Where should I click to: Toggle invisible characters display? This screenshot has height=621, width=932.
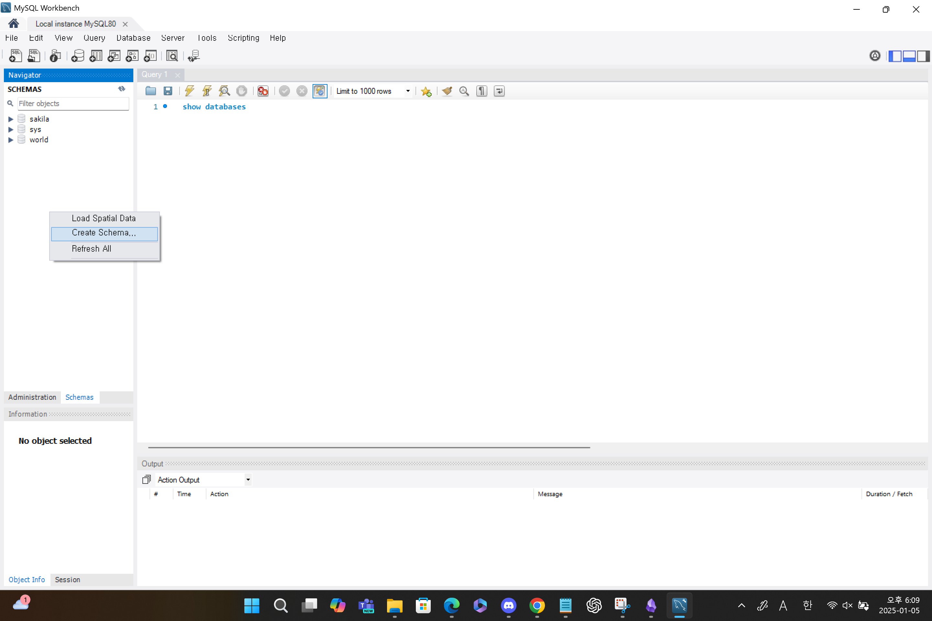click(482, 91)
